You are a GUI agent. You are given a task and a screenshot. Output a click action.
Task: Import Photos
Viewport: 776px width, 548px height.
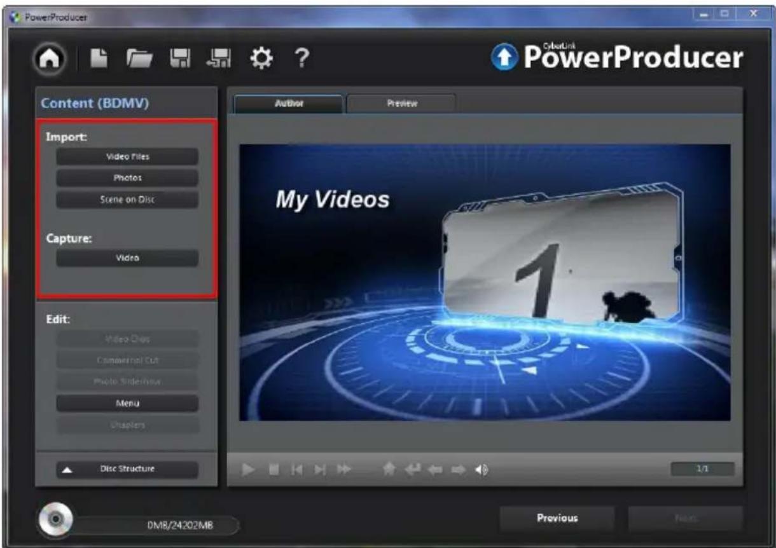click(127, 178)
